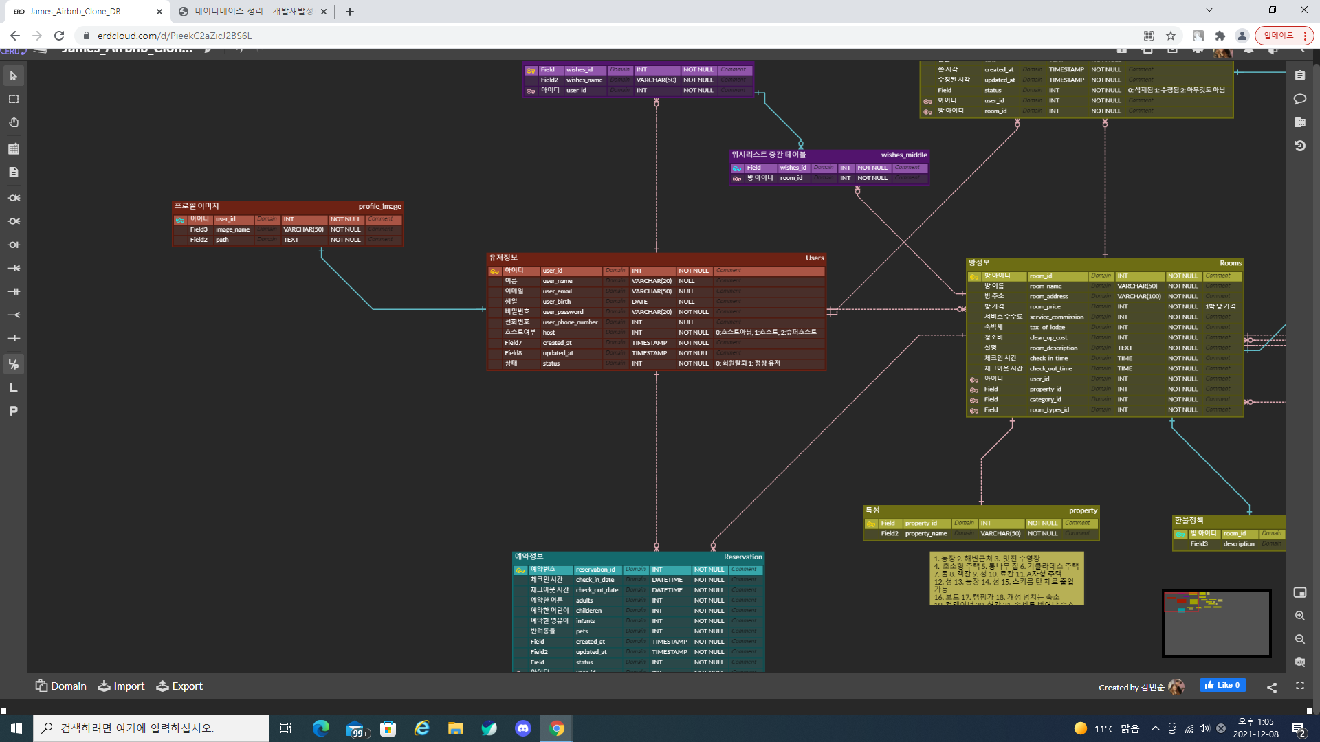Select the pointer cursor tool
This screenshot has height=742, width=1320.
13,76
